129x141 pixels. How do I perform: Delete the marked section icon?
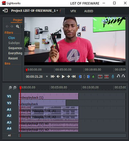click(106, 76)
